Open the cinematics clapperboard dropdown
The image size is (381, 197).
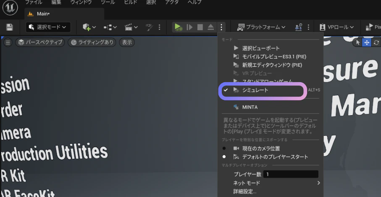[131, 27]
